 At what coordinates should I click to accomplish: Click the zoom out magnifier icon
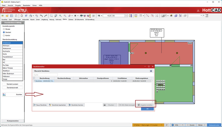(x=65, y=16)
